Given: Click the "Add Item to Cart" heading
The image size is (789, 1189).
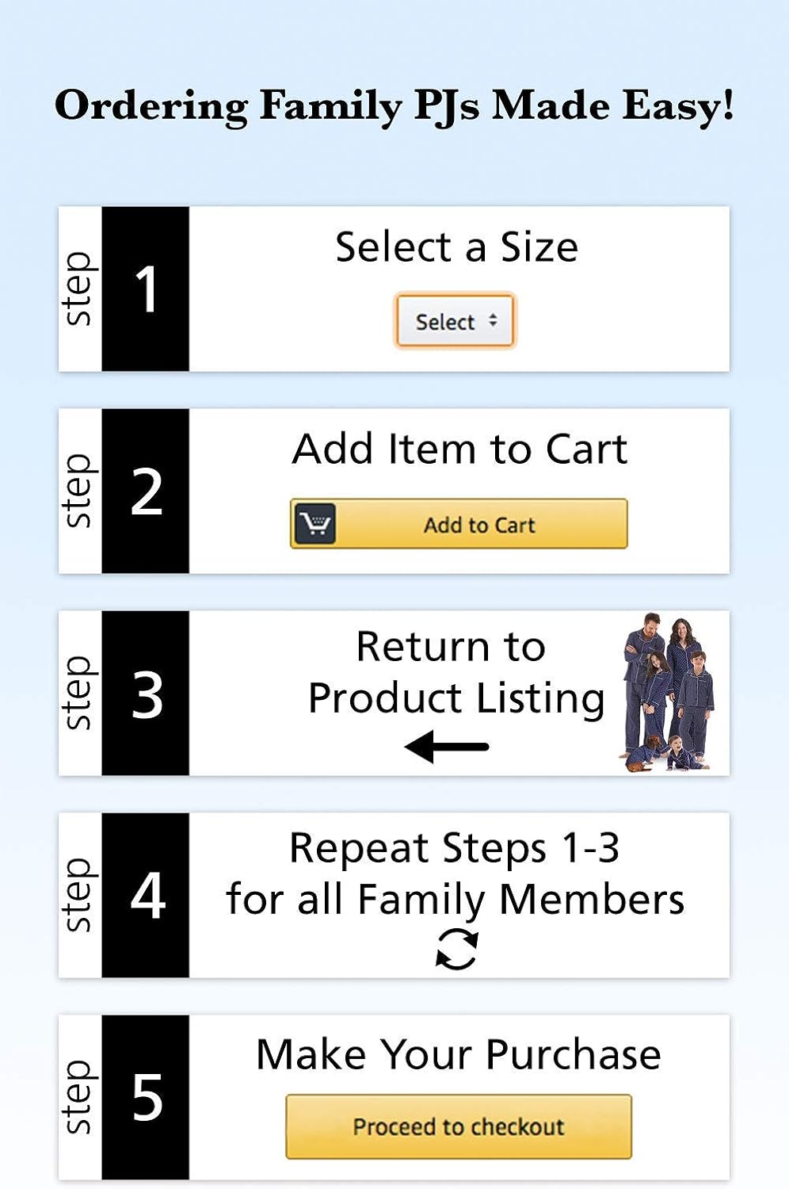Looking at the screenshot, I should click(x=459, y=449).
